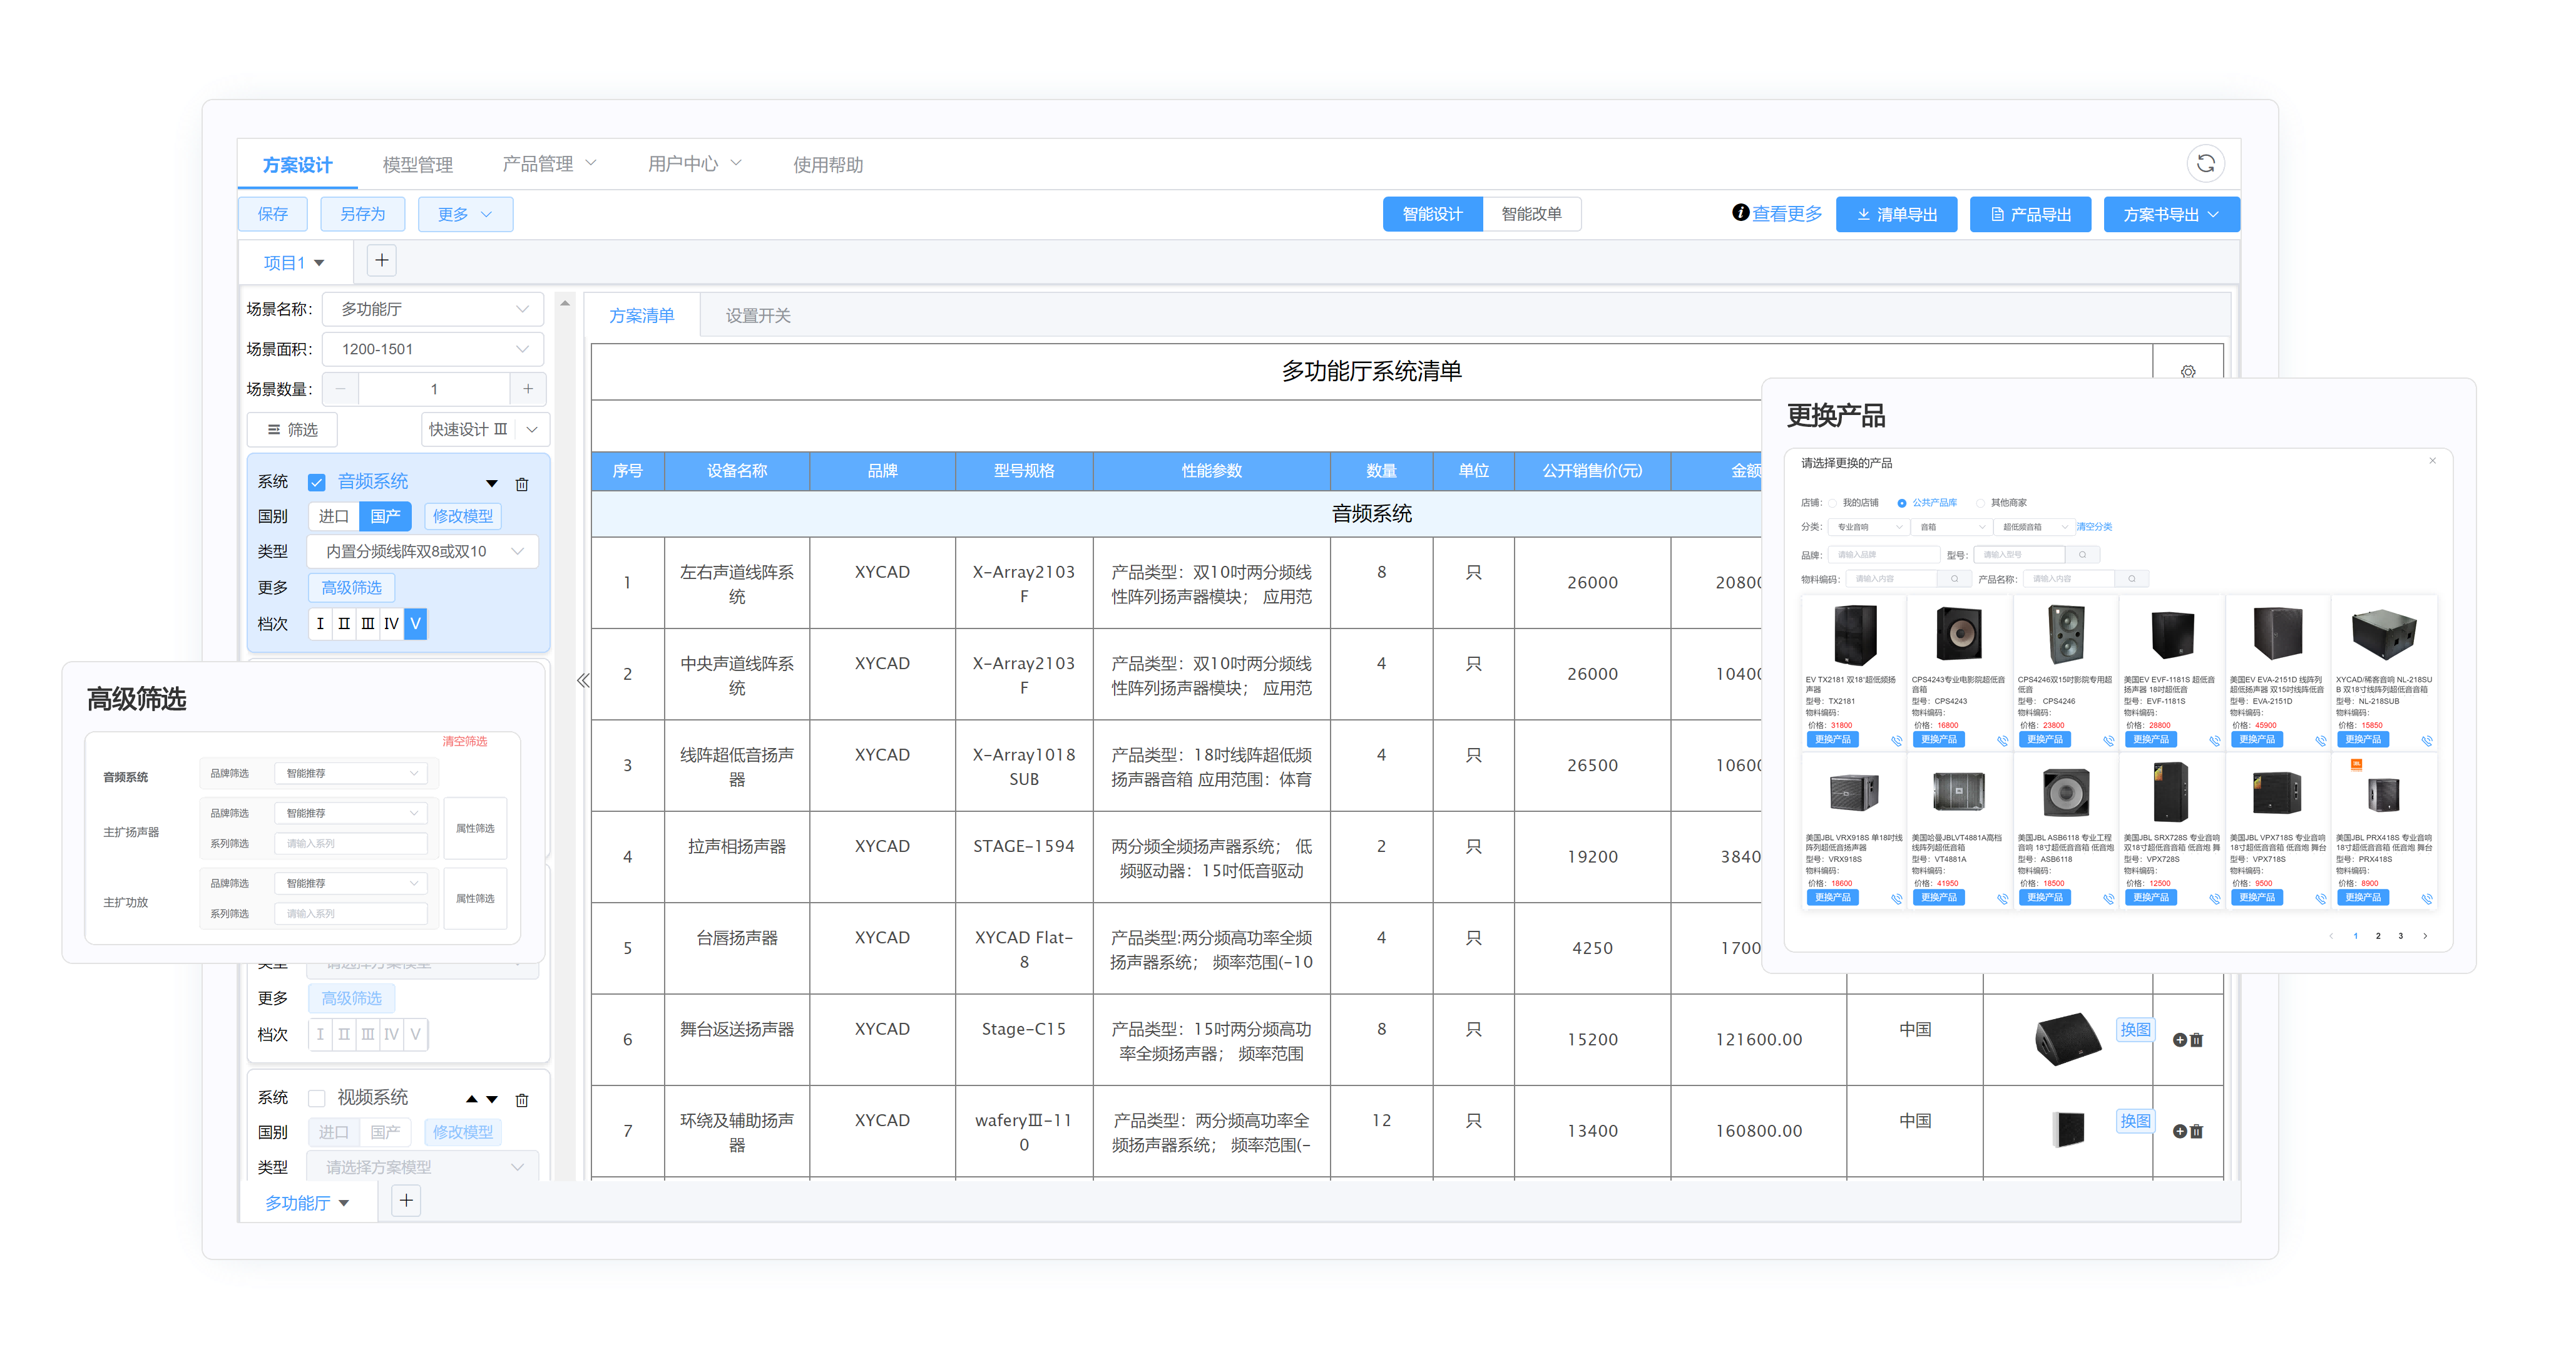Viewport: 2576px width, 1359px height.
Task: Click 清空筛选 link in 高级筛选 panel
Action: (x=465, y=741)
